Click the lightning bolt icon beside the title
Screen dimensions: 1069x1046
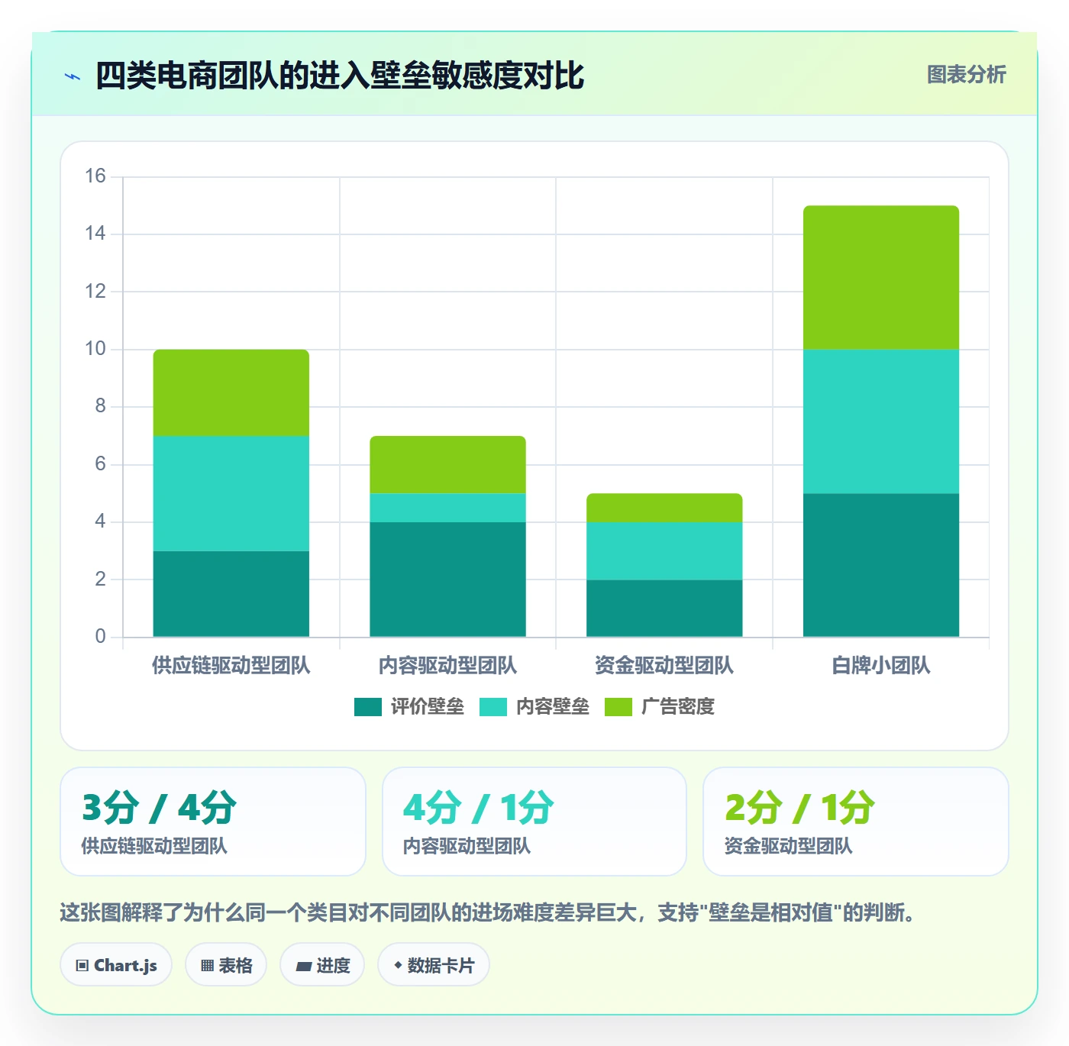click(73, 76)
